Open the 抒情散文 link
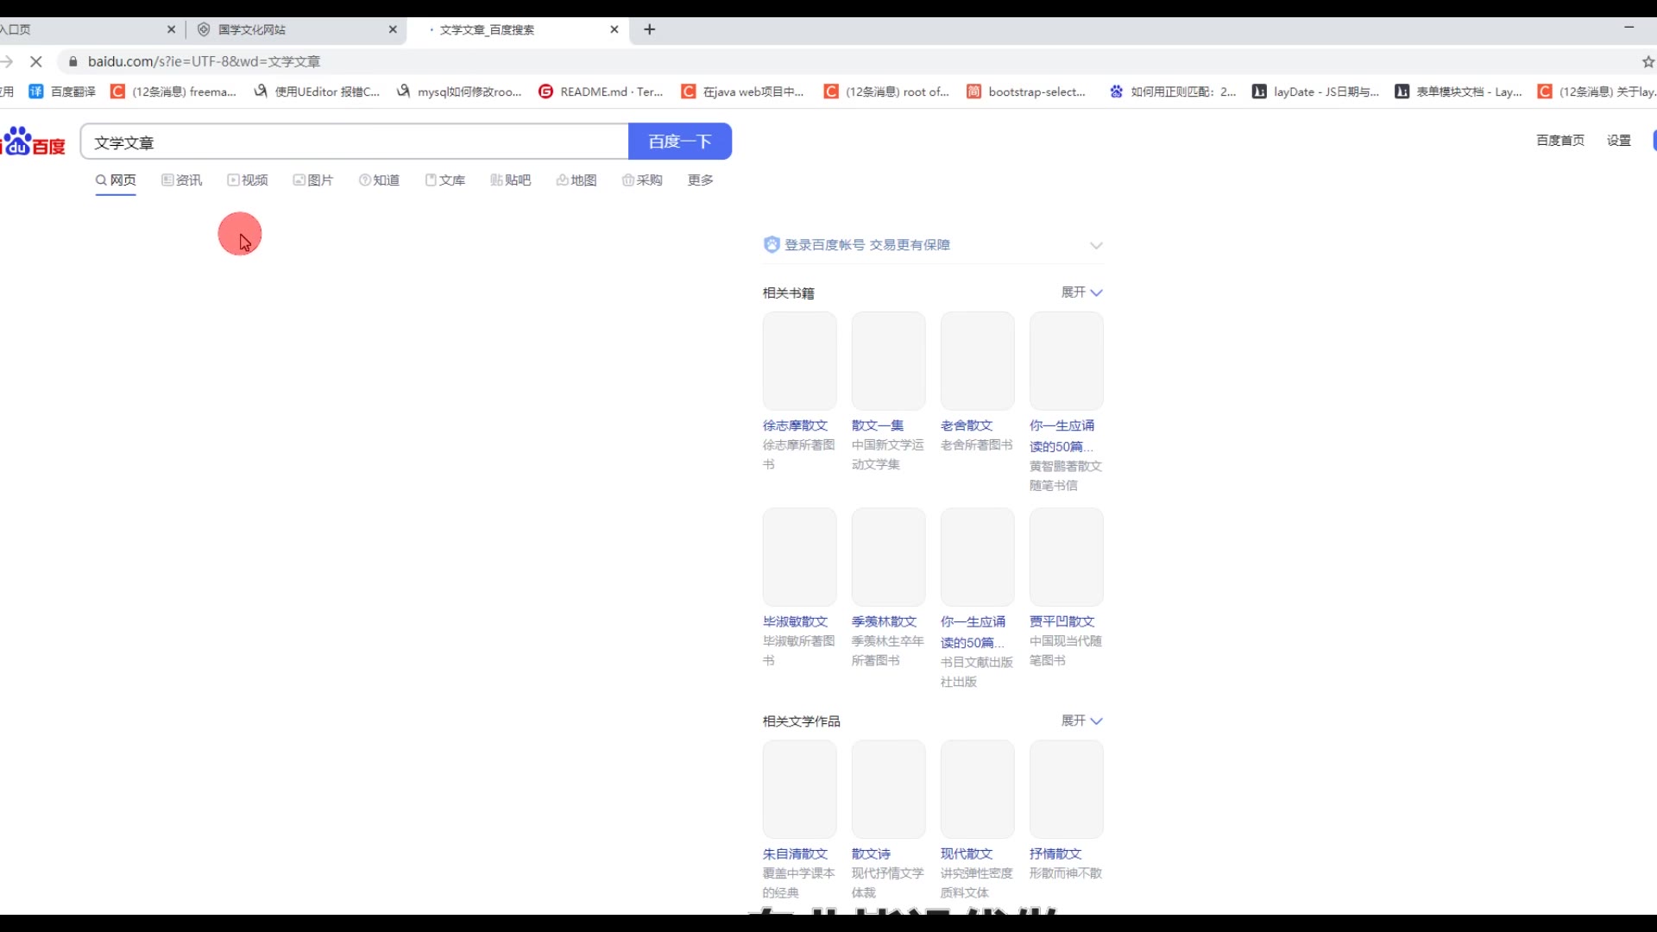 [x=1055, y=853]
